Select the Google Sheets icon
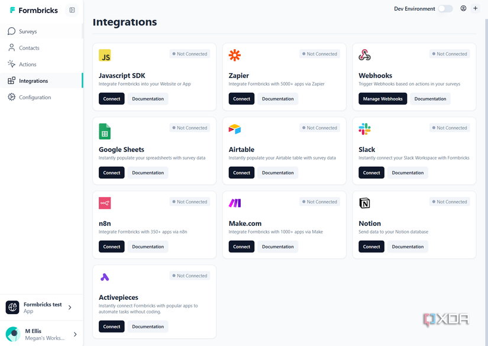The height and width of the screenshot is (346, 488). (105, 128)
